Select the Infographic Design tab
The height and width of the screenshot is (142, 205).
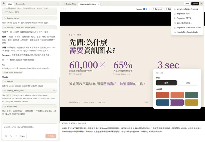(88, 4)
